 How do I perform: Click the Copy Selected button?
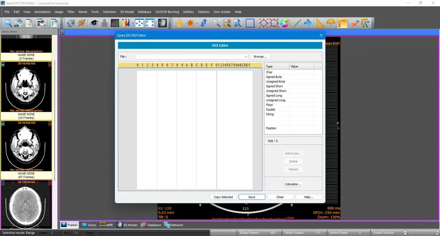(x=223, y=197)
